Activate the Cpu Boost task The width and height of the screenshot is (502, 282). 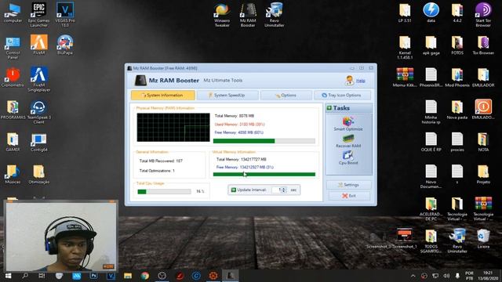tap(348, 158)
